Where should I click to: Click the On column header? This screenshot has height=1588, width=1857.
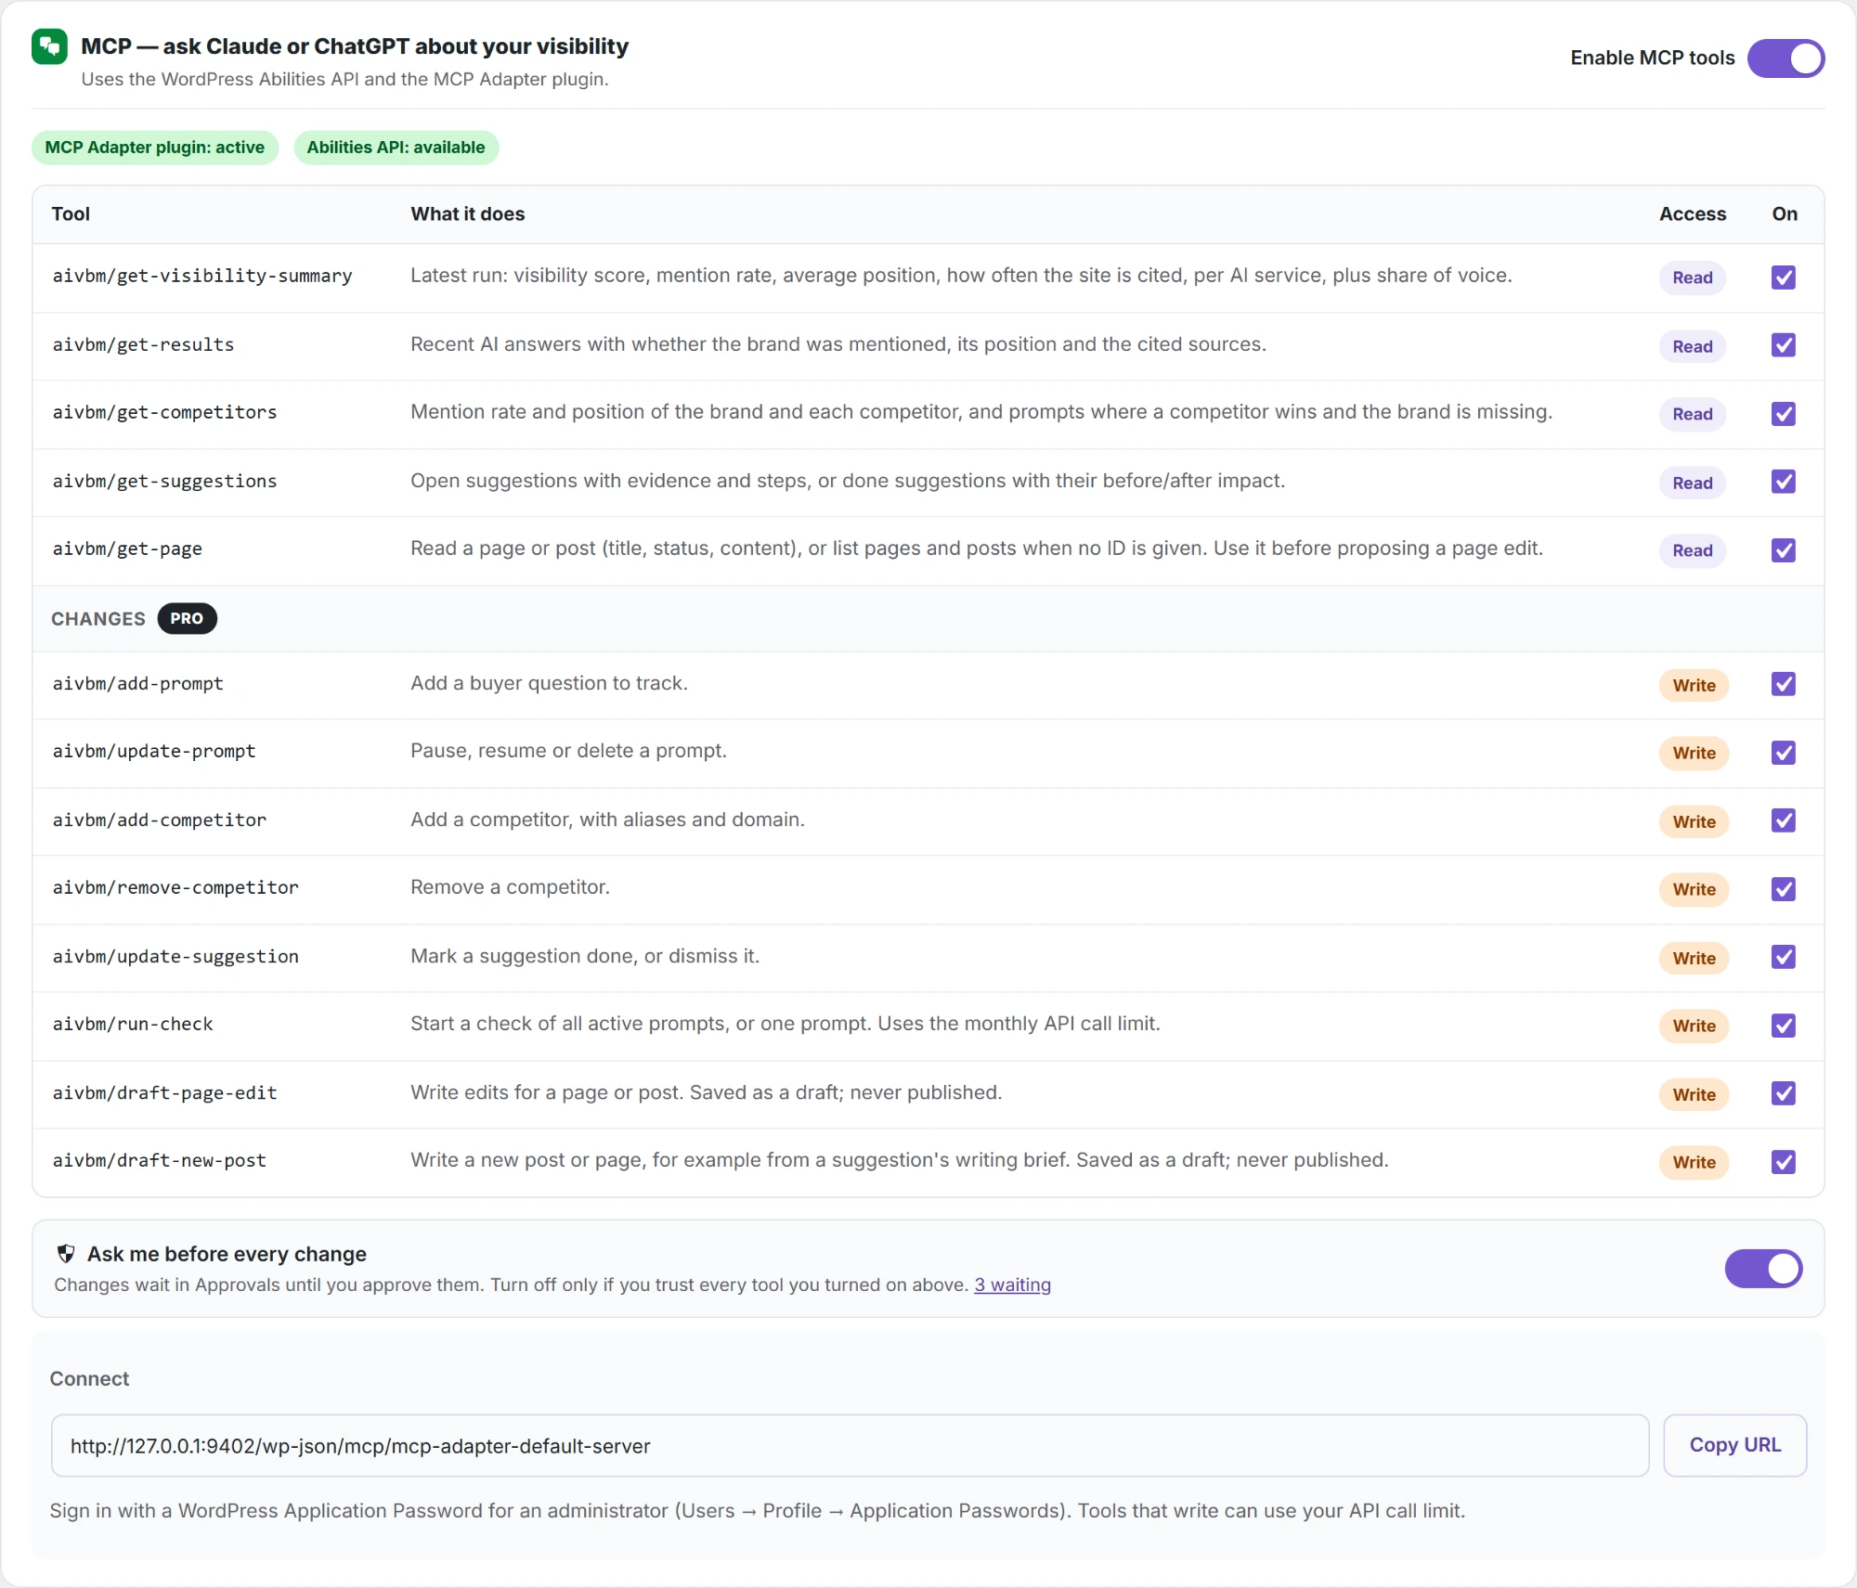(1785, 213)
